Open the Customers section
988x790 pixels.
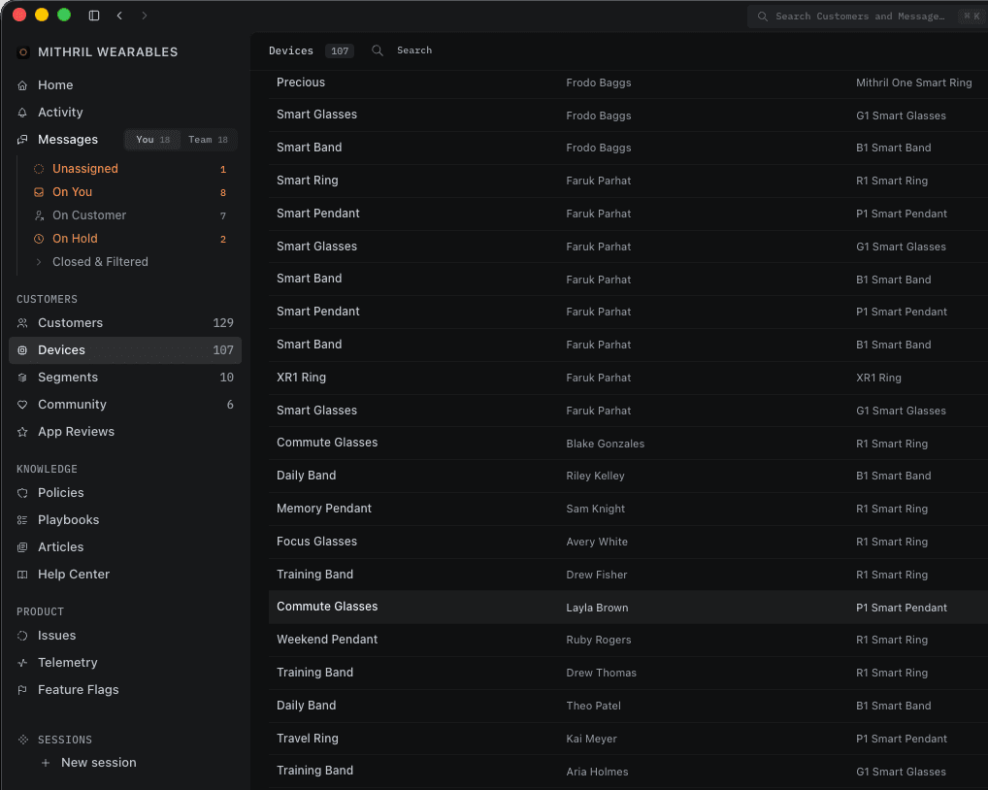point(125,323)
